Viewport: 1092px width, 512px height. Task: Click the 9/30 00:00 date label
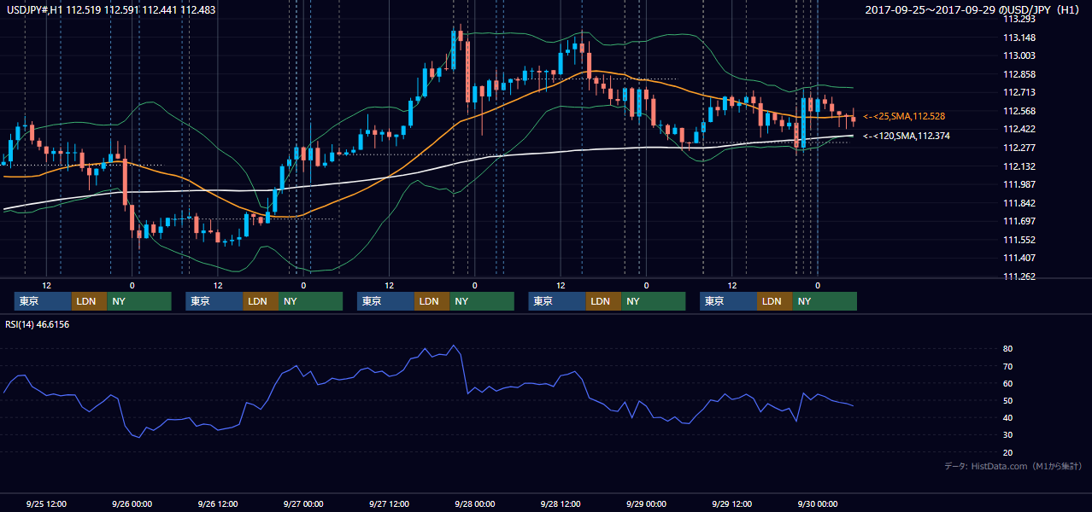818,503
